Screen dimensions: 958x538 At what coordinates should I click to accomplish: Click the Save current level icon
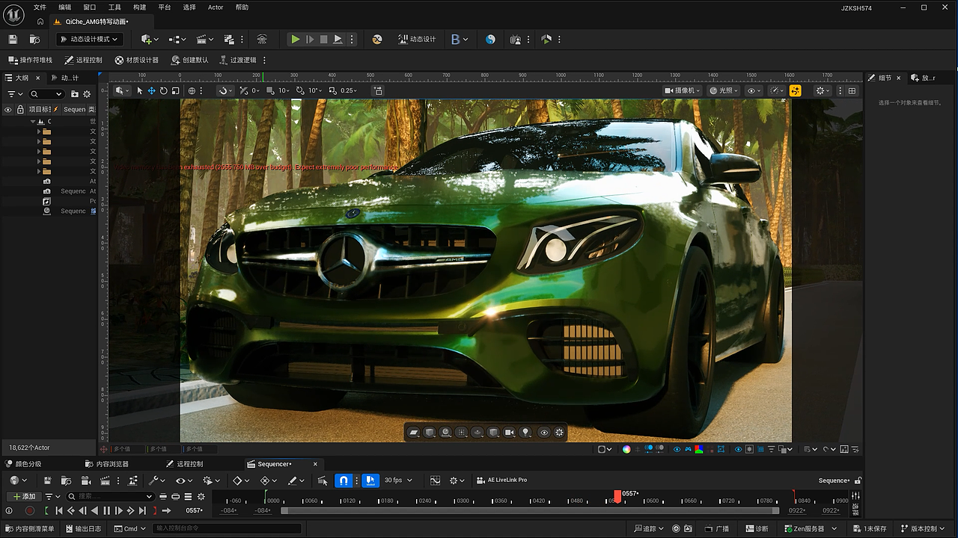coord(13,40)
